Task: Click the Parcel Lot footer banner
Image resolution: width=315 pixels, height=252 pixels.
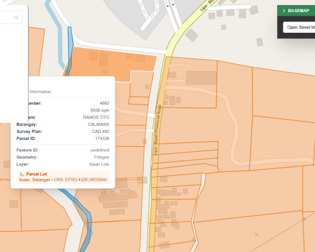Action: [63, 177]
